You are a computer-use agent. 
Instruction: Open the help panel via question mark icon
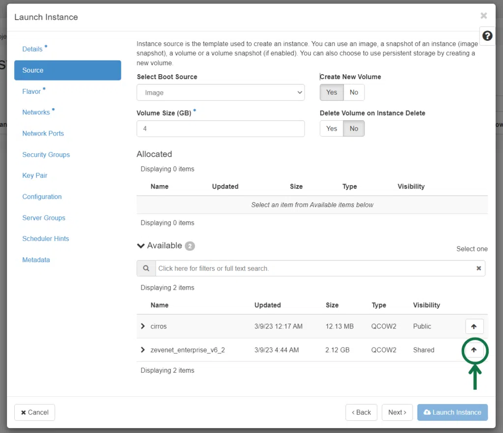487,36
